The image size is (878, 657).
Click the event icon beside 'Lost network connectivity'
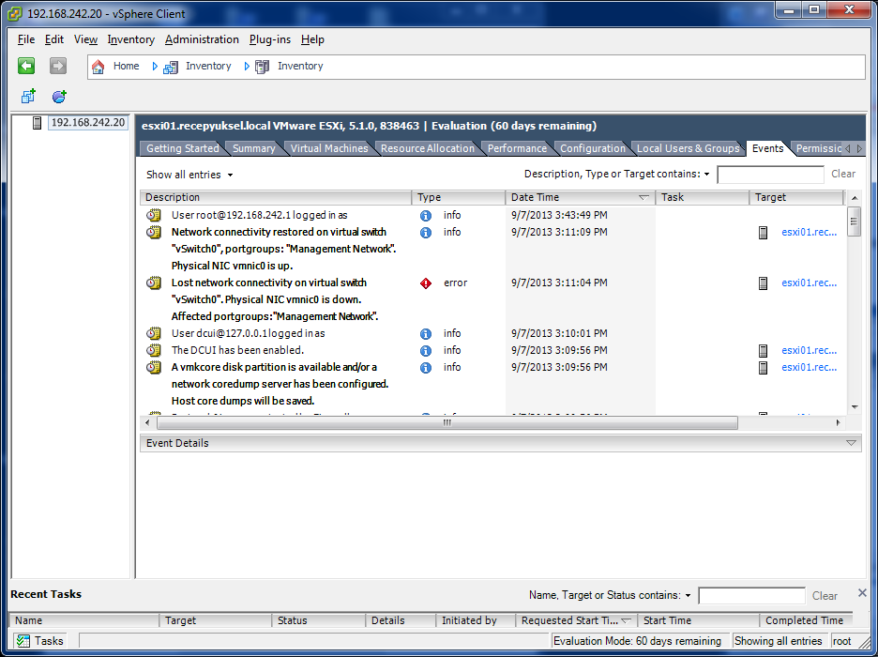coord(154,283)
